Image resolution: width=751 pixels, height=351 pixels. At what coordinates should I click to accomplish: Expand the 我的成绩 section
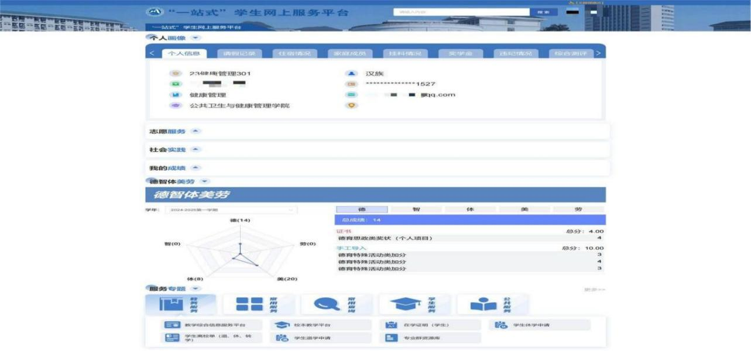[x=196, y=168]
